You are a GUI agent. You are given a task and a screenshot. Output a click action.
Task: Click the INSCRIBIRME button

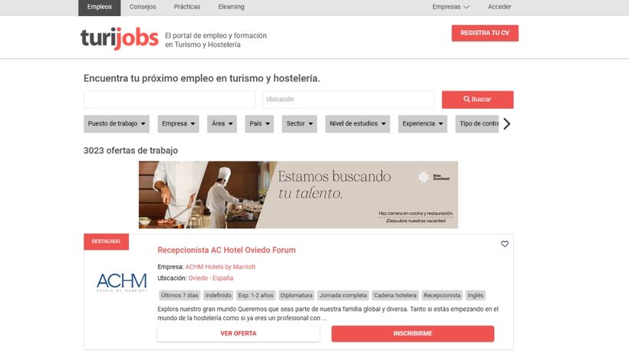pyautogui.click(x=413, y=333)
